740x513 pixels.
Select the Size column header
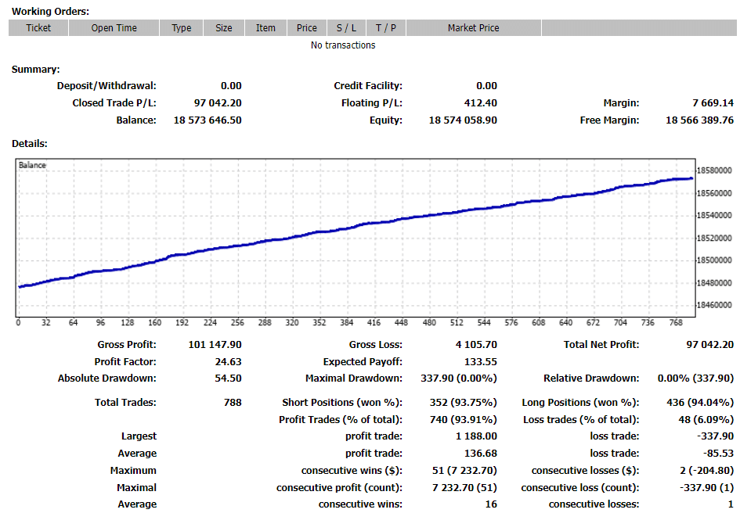(x=223, y=27)
